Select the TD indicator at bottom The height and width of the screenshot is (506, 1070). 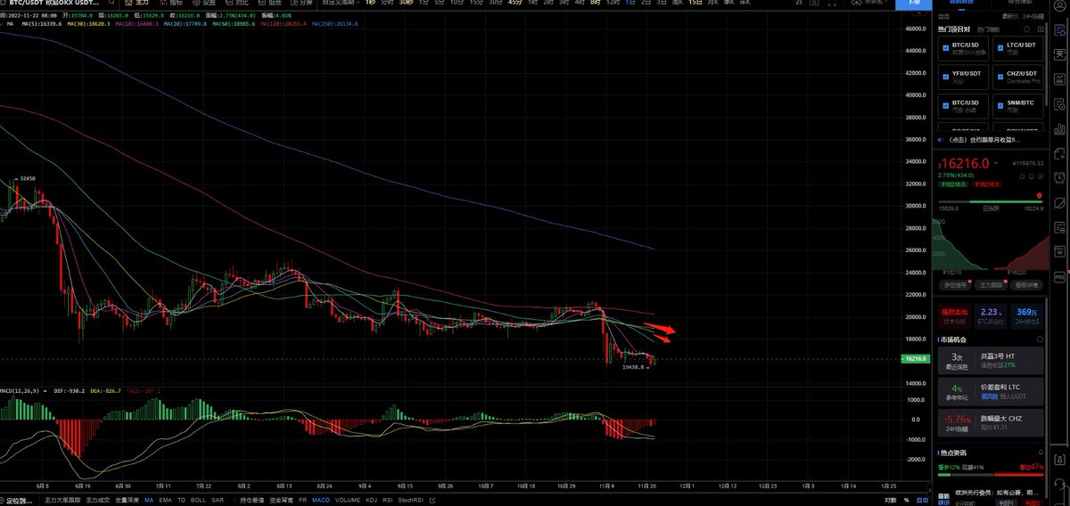(x=183, y=501)
